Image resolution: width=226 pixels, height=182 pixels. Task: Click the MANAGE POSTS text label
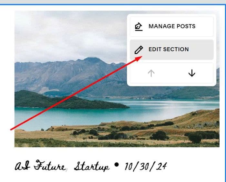tap(172, 26)
